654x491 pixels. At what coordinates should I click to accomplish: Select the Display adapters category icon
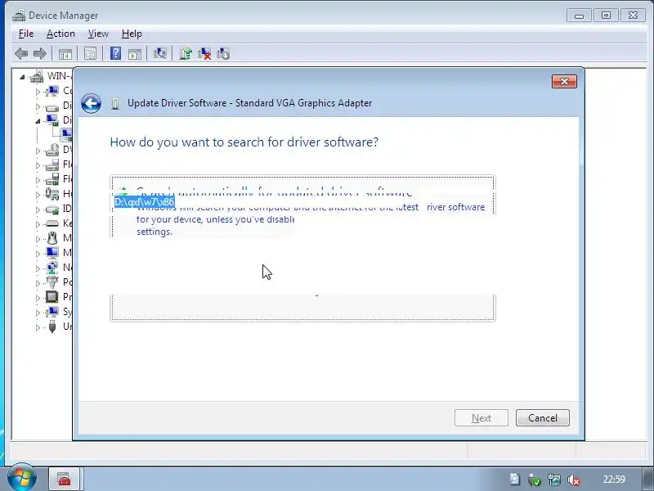(x=52, y=120)
